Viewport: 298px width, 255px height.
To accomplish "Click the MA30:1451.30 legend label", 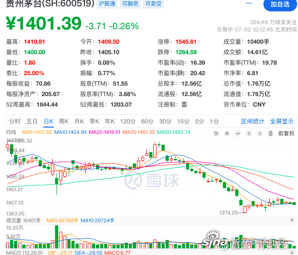I will click(x=139, y=132).
